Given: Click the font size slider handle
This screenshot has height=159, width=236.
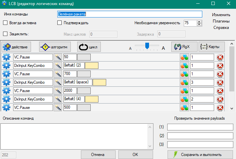Looking at the screenshot, I should (147, 45).
